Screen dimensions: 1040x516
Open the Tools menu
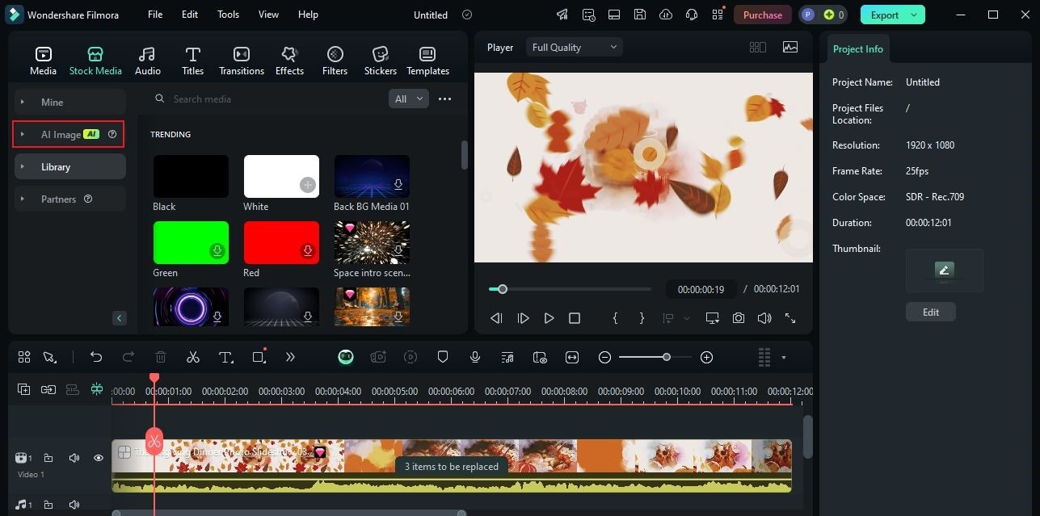[228, 15]
